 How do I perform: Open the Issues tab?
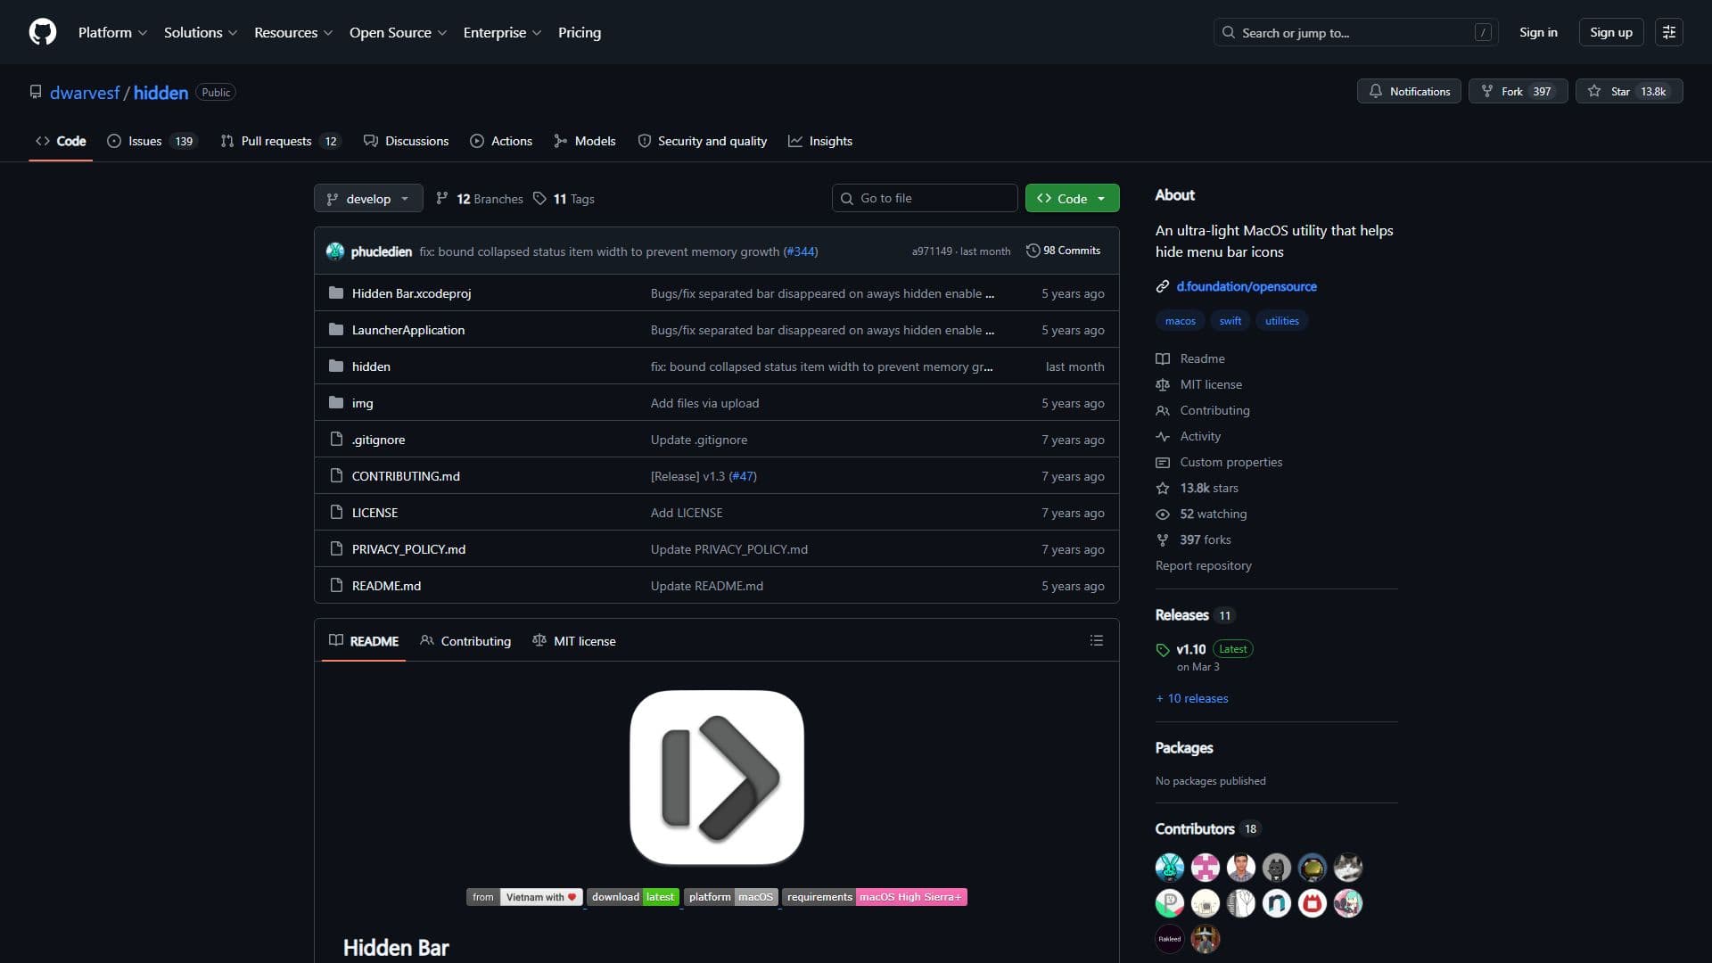pos(152,141)
